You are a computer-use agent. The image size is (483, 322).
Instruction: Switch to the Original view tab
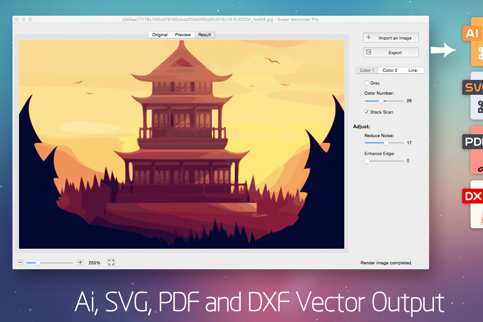160,35
